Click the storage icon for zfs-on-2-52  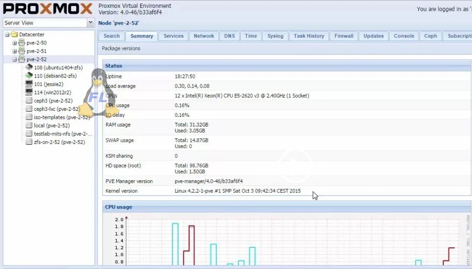(x=29, y=142)
